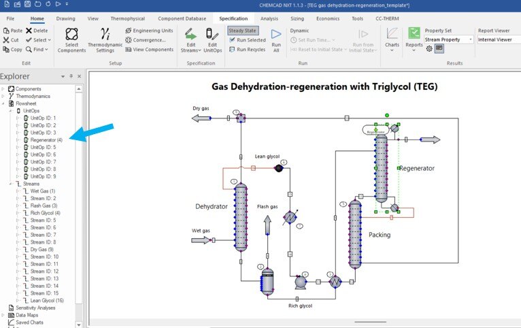Click View Components
521x328 pixels.
pos(149,50)
